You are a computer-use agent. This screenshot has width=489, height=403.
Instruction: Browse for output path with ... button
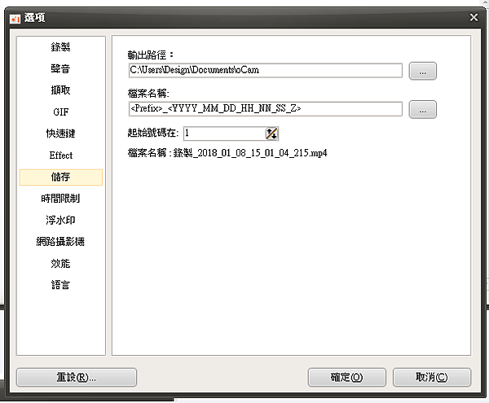(422, 71)
